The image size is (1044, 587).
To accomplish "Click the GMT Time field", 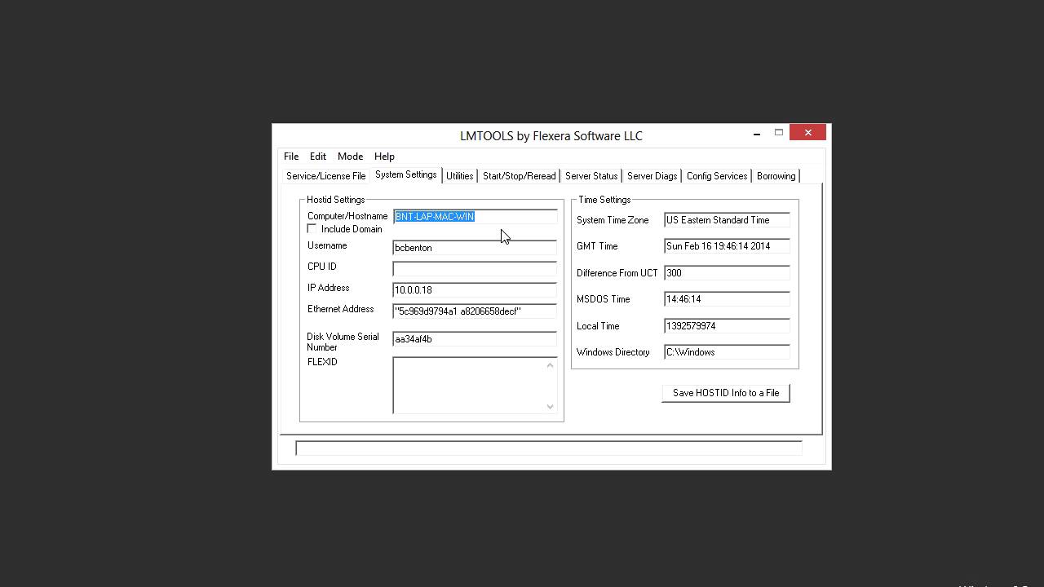I will click(x=727, y=246).
